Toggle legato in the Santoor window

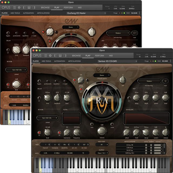pyautogui.click(x=39, y=81)
